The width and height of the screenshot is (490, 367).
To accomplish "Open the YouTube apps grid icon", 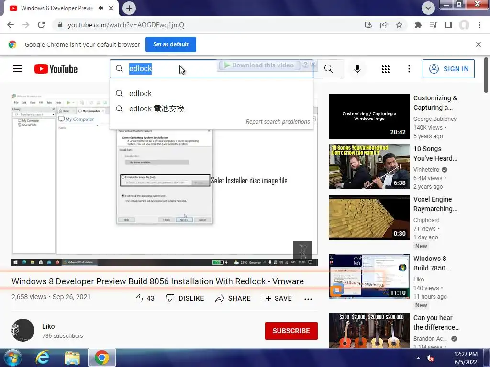I will coord(386,69).
